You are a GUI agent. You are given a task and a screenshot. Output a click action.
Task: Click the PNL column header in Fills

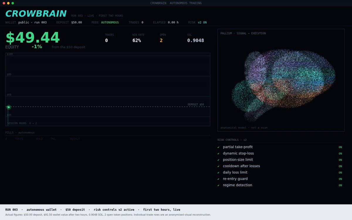[x=53, y=139]
